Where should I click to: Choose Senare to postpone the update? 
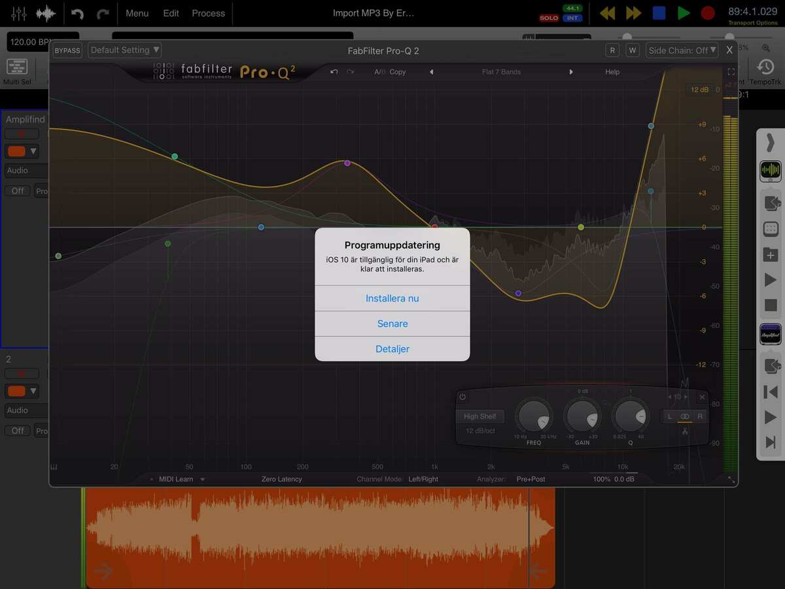pyautogui.click(x=392, y=324)
